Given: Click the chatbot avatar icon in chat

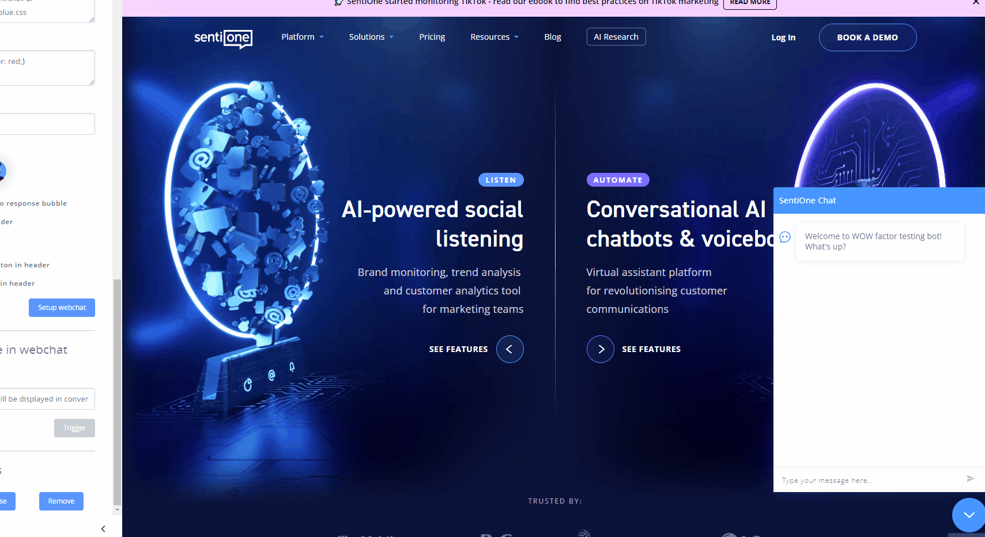Looking at the screenshot, I should (785, 237).
